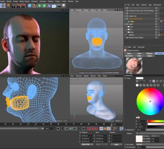This screenshot has height=149, width=164.
Task: Jump to the timeline start
Action: (58, 129)
